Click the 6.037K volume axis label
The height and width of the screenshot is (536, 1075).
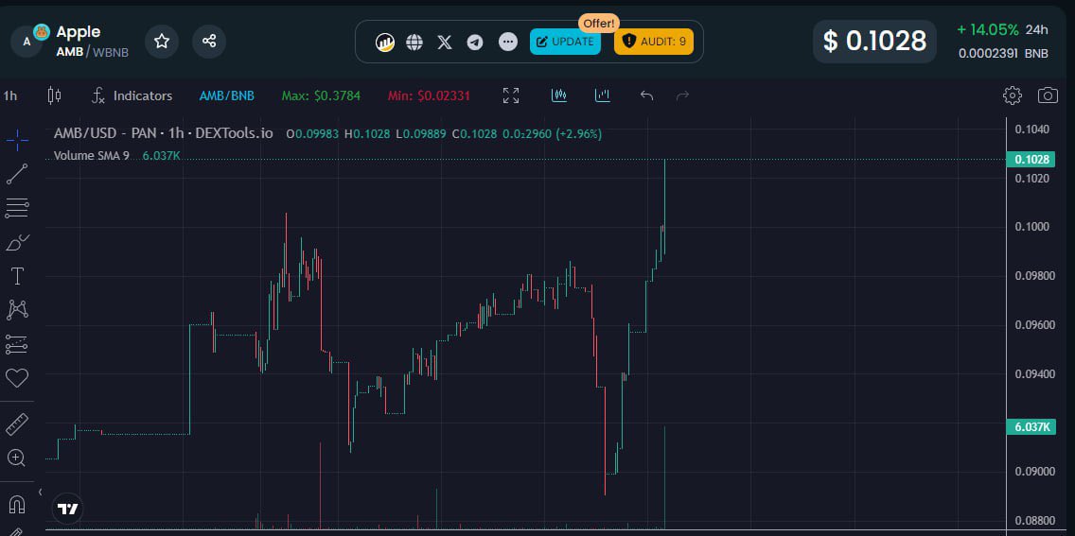(x=1030, y=426)
